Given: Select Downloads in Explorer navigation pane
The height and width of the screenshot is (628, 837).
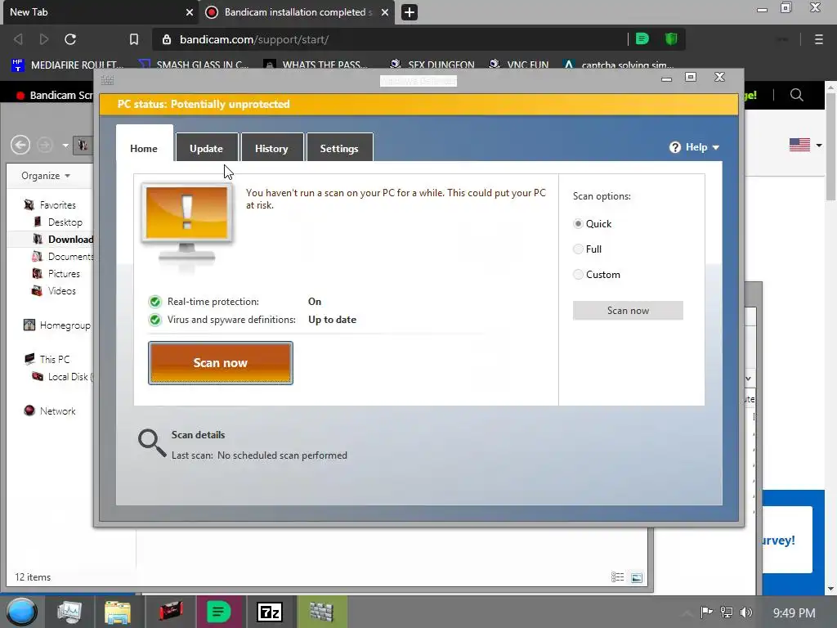Looking at the screenshot, I should click(63, 240).
